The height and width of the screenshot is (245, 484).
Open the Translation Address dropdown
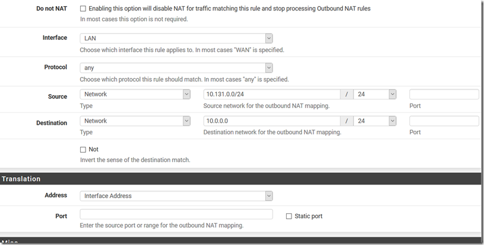point(176,196)
